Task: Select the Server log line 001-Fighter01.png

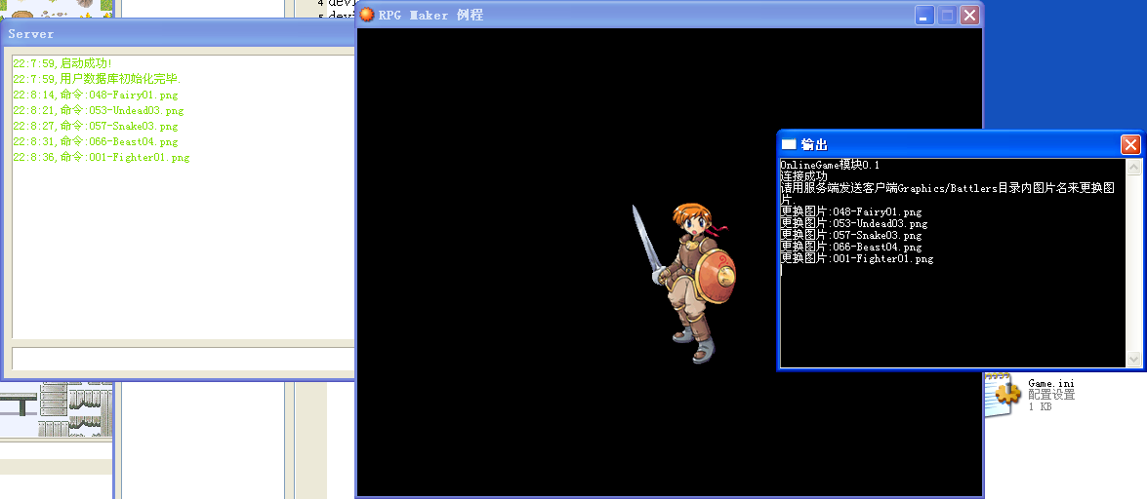Action: (101, 157)
